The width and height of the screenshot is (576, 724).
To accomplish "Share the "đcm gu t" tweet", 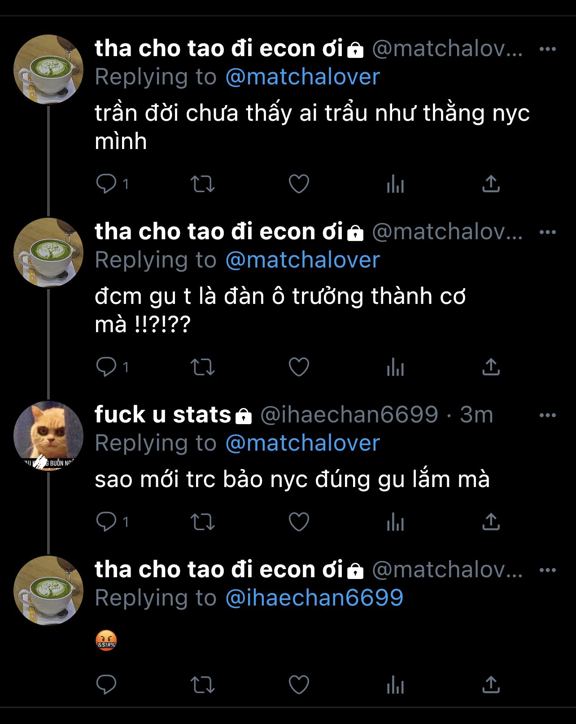I will (491, 367).
